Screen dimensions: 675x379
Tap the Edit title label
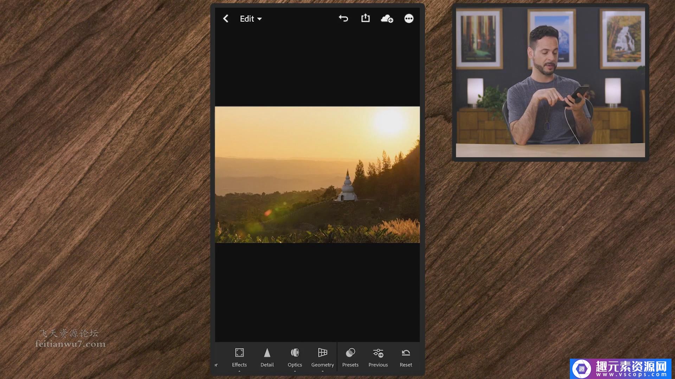pos(246,19)
